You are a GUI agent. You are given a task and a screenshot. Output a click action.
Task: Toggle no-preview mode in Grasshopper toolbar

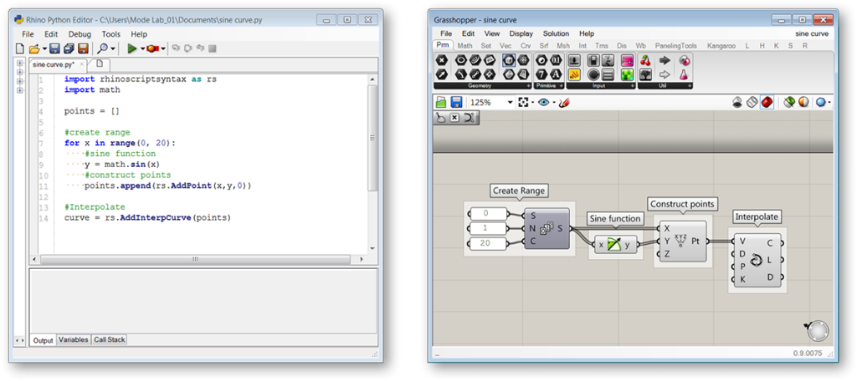(x=737, y=102)
